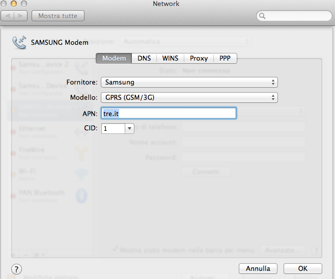Expand the CID combo box arrow
335x279 pixels.
pos(129,129)
